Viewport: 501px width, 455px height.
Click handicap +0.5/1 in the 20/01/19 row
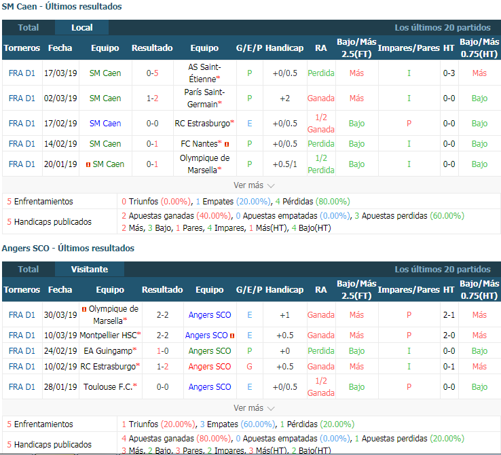coord(284,164)
